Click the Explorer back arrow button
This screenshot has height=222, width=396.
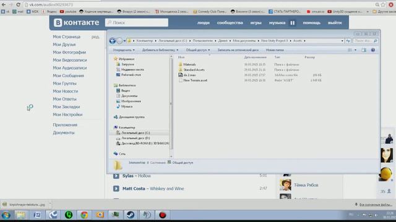(x=113, y=41)
